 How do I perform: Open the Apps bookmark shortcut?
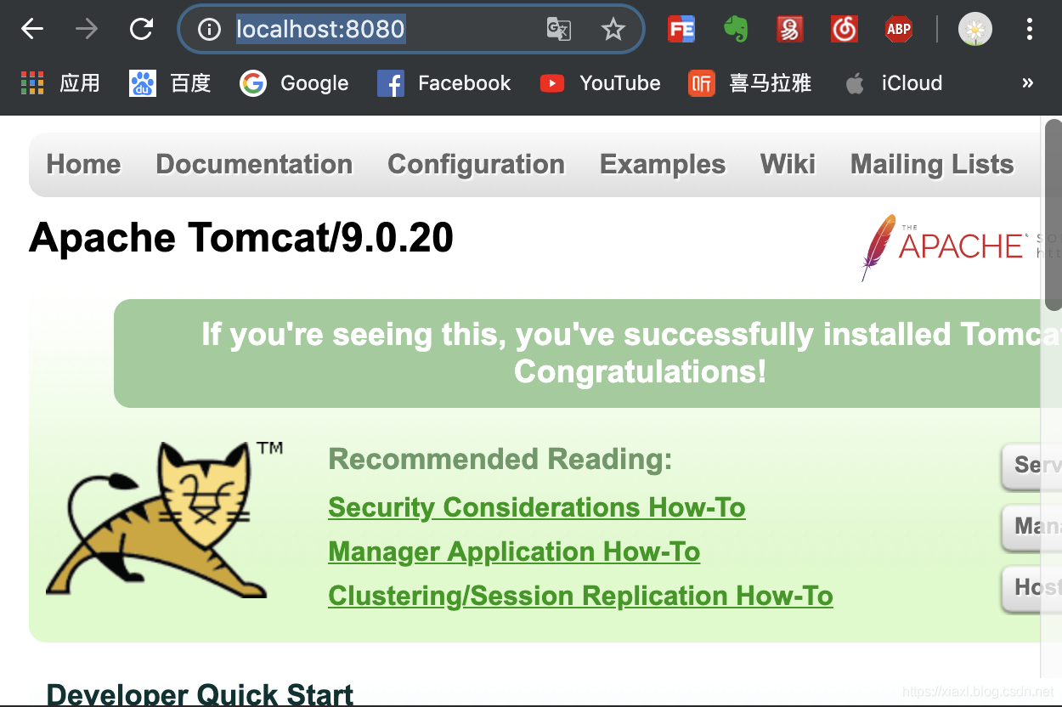[x=59, y=83]
